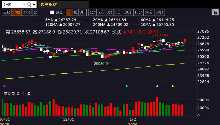Image resolution: width=220 pixels, height=125 pixels.
Task: Click the 27896 price axis label
Action: coord(203,31)
